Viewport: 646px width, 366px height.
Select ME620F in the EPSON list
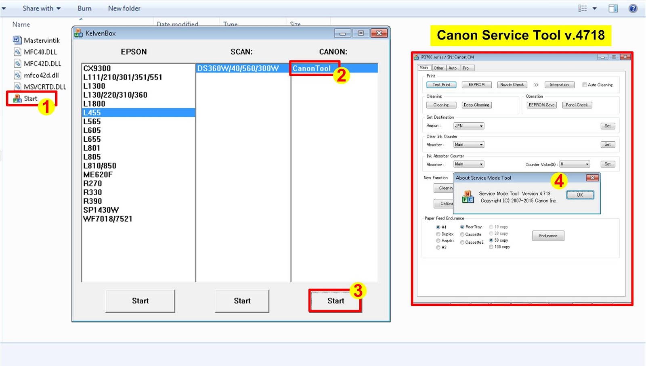coord(138,174)
